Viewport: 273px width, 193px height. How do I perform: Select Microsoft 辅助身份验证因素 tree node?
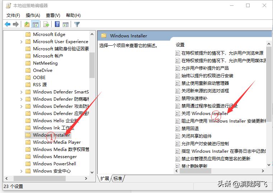pyautogui.click(x=61, y=49)
